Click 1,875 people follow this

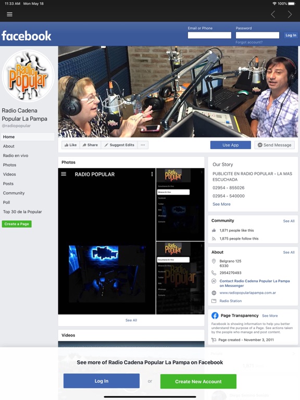click(x=239, y=239)
